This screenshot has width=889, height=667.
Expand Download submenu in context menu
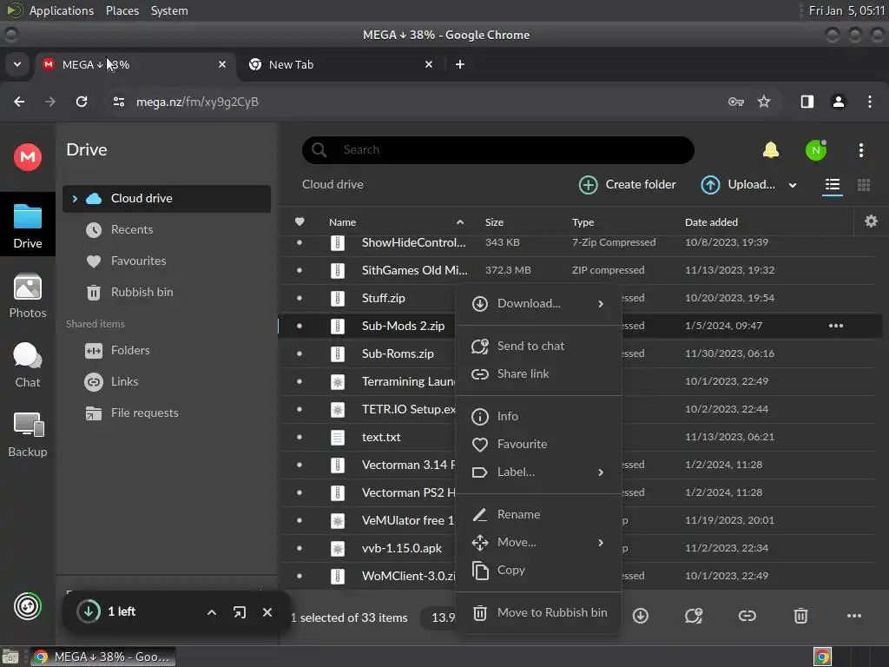[x=601, y=304]
